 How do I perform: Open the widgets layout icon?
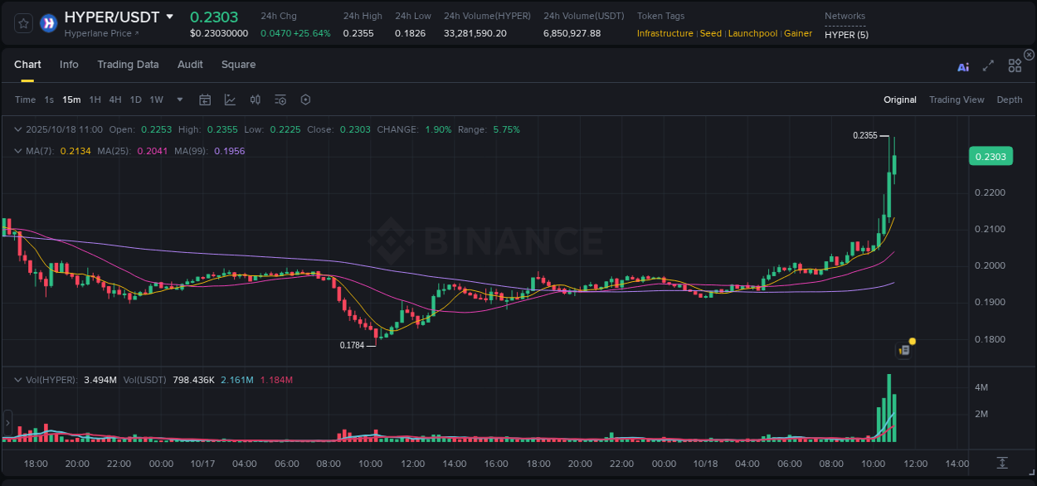click(x=1014, y=66)
